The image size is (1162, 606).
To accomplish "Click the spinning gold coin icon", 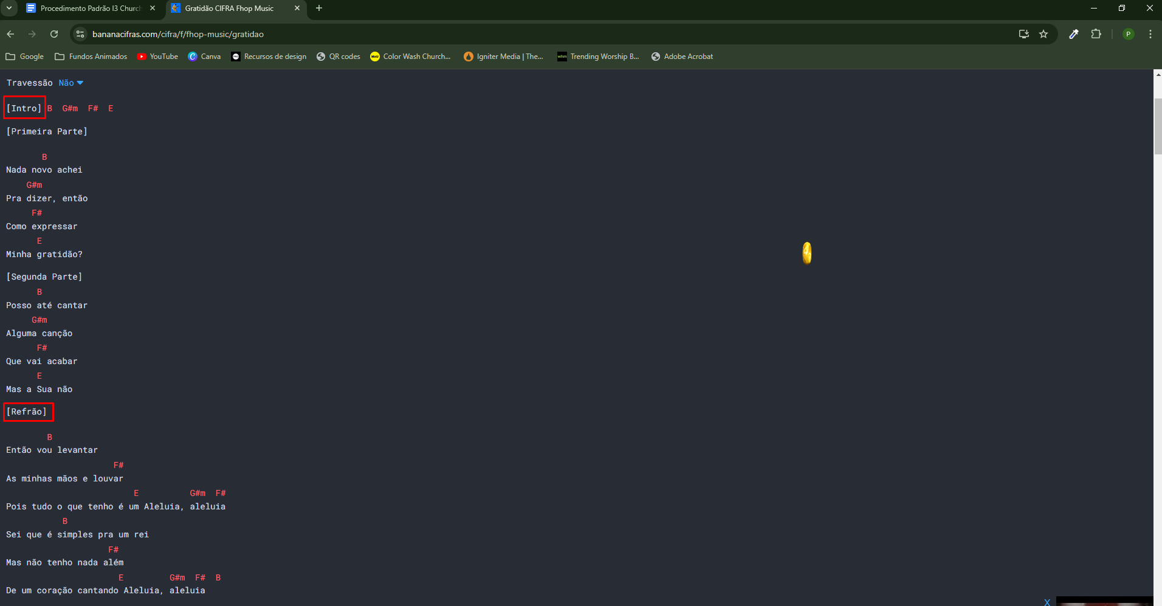I will [807, 253].
